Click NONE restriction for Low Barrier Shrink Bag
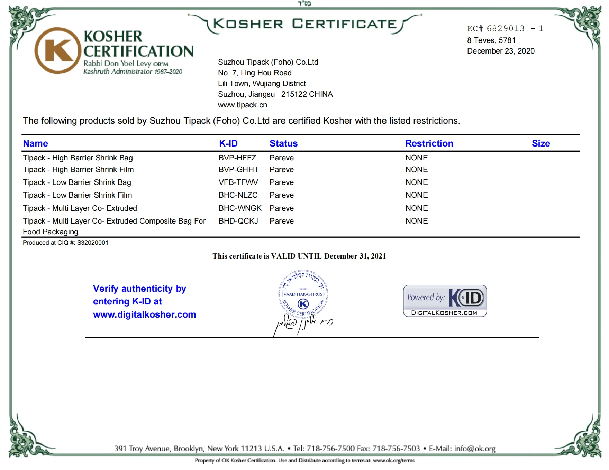Image resolution: width=609 pixels, height=470 pixels. pos(417,182)
